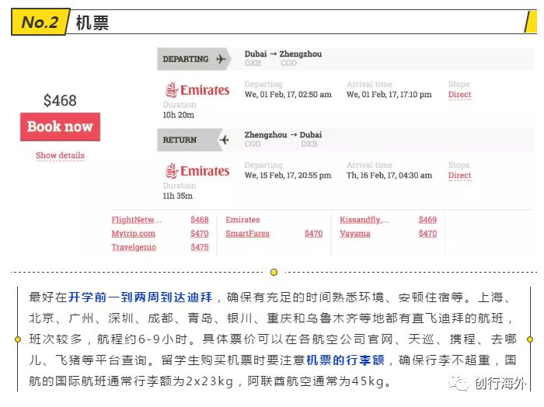Click the Direct stops link for departing flight
Viewport: 544px width, 407px height.
coord(460,94)
